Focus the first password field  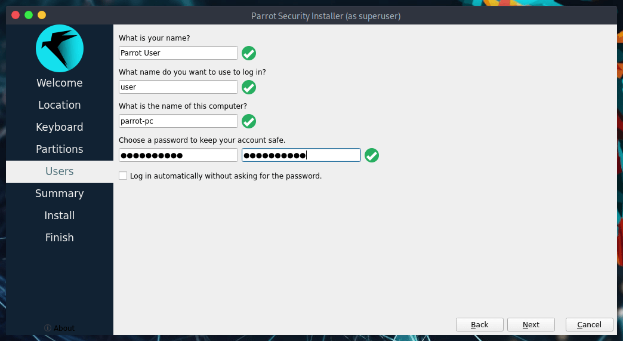[x=178, y=155]
